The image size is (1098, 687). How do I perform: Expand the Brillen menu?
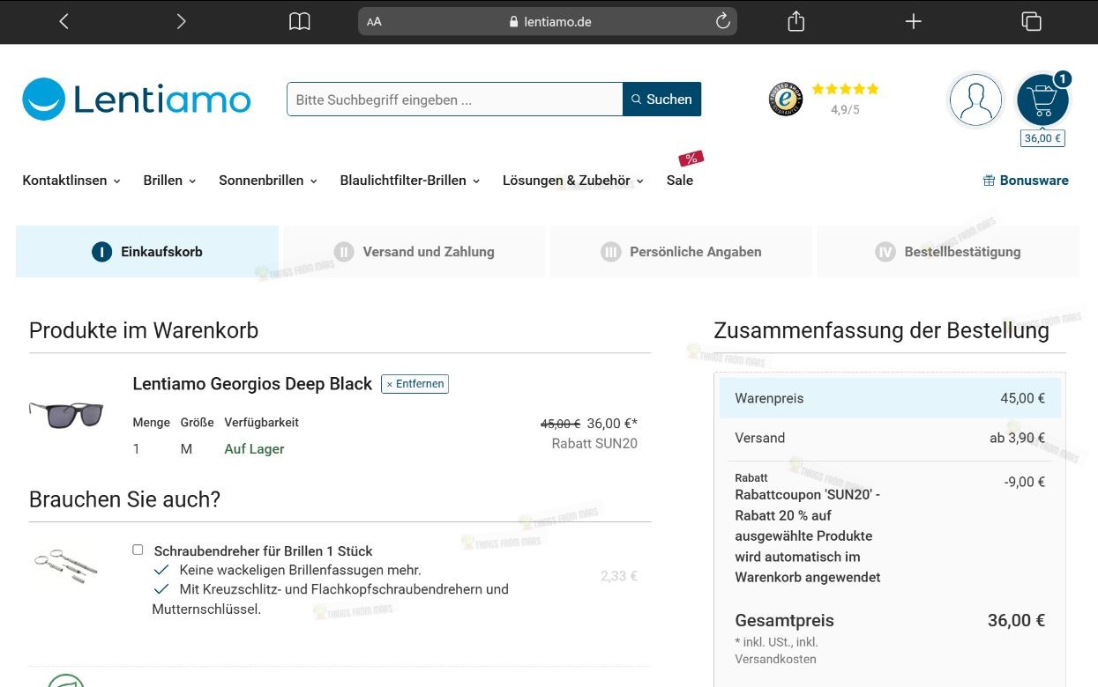[169, 181]
